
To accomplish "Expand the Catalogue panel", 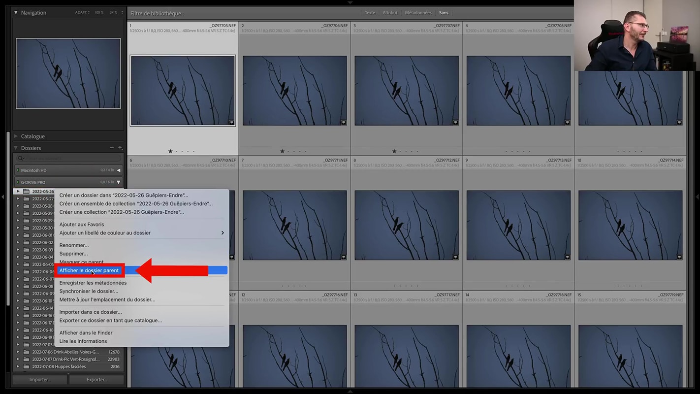I will 16,136.
